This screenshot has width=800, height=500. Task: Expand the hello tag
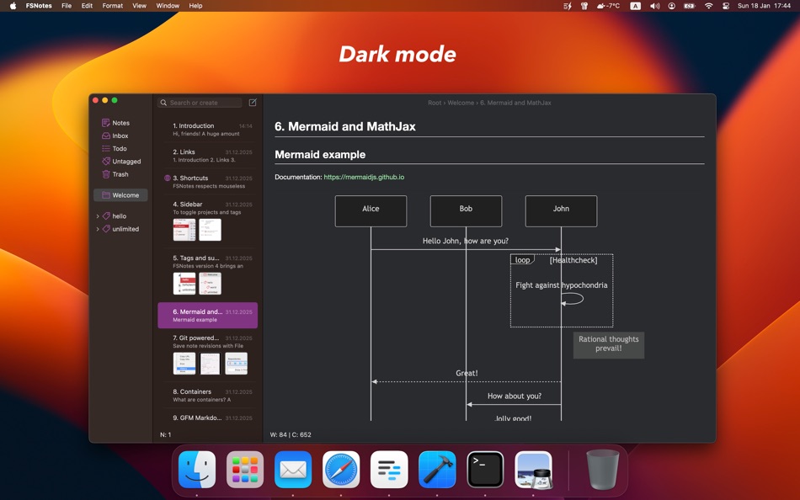tap(98, 215)
